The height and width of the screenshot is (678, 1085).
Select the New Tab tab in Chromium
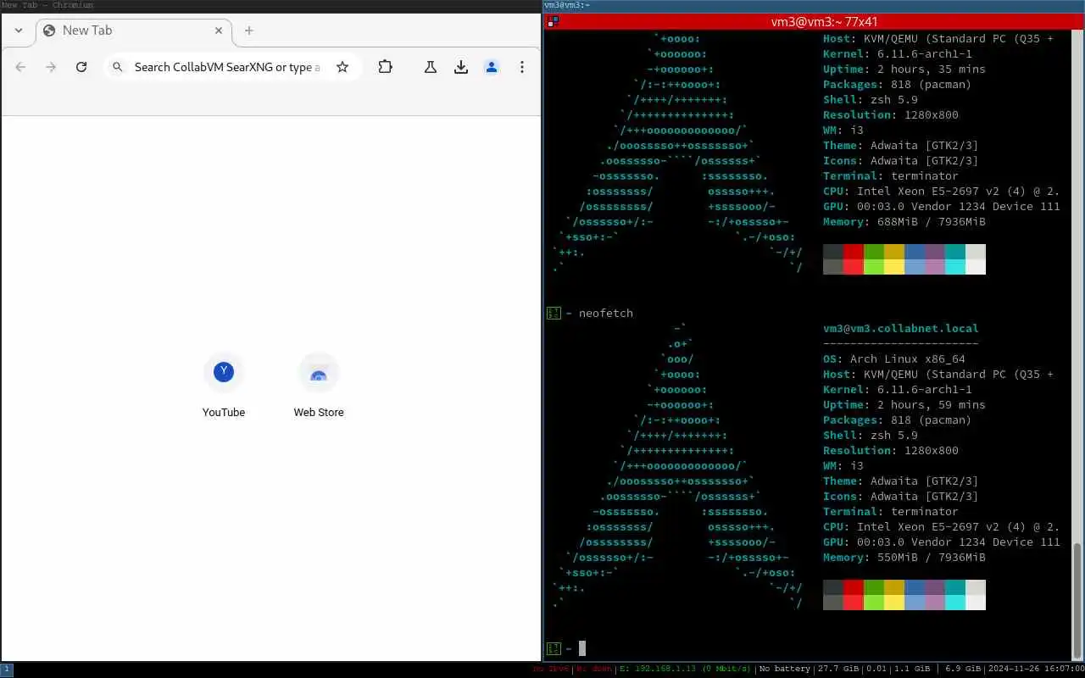point(133,31)
